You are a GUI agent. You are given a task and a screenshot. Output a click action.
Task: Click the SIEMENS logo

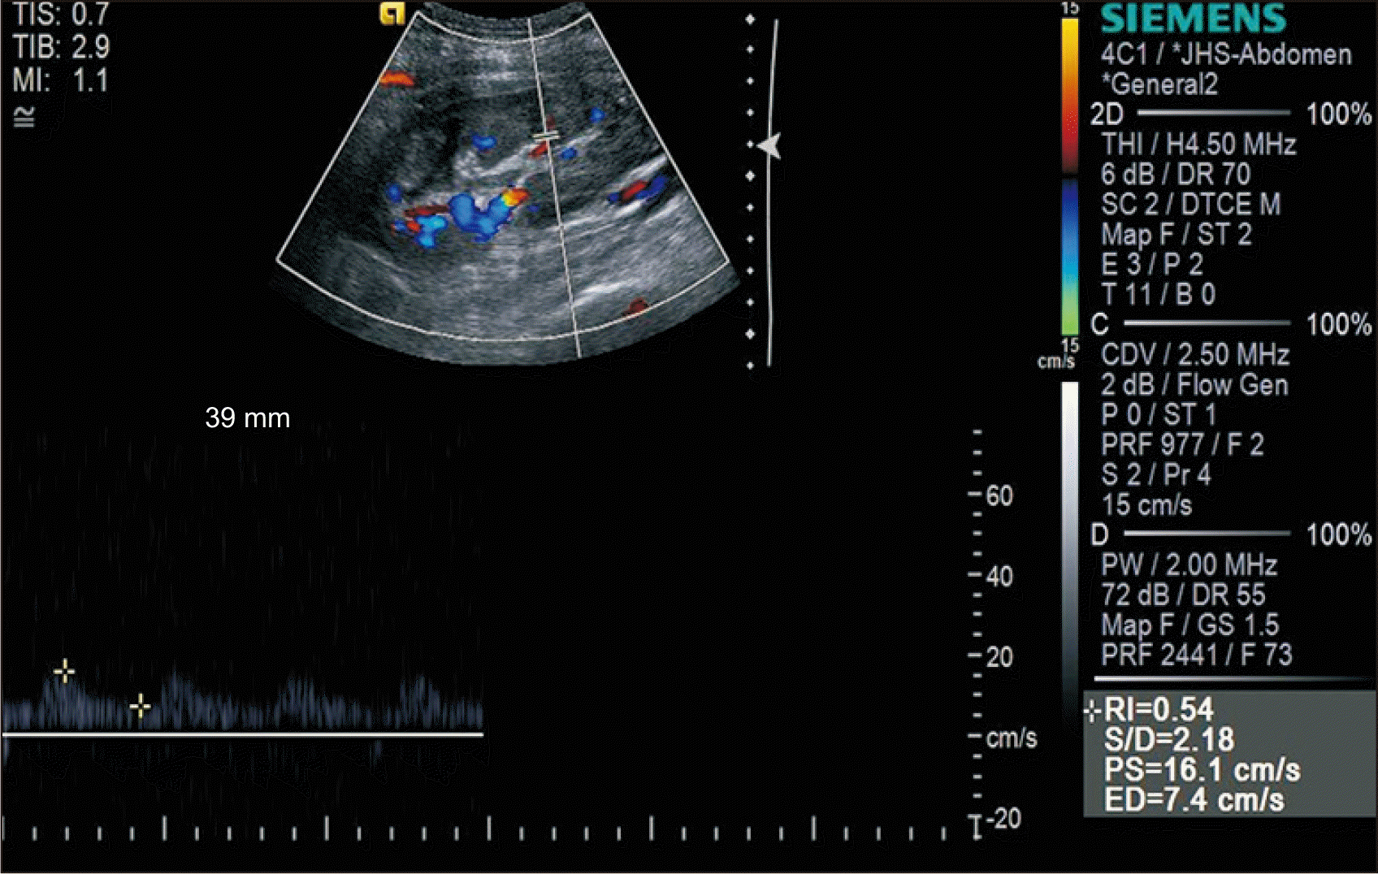click(1194, 19)
